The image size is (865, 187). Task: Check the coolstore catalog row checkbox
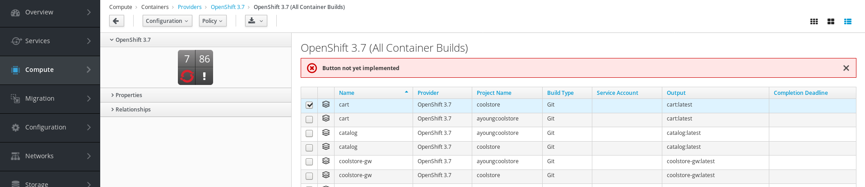[x=309, y=148]
